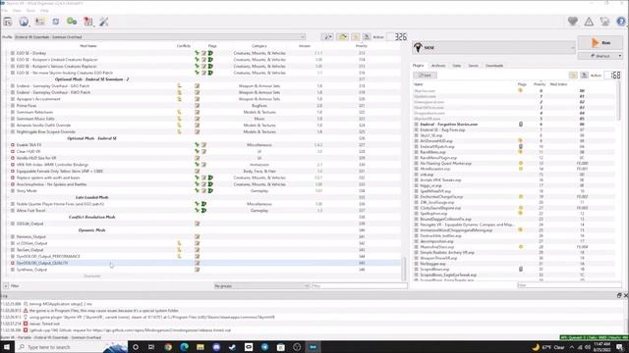
Task: Click the Run button
Action: pyautogui.click(x=600, y=42)
